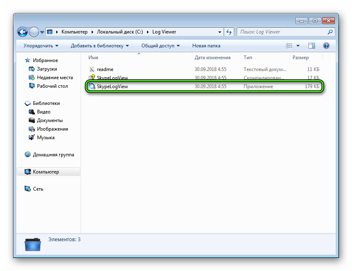Open Сеть in navigation pane
352x271 pixels.
click(x=38, y=189)
